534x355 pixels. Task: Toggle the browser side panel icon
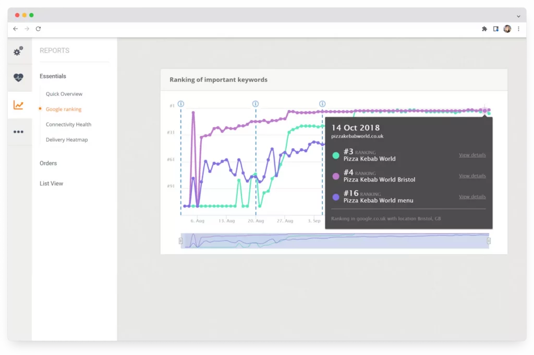point(496,29)
